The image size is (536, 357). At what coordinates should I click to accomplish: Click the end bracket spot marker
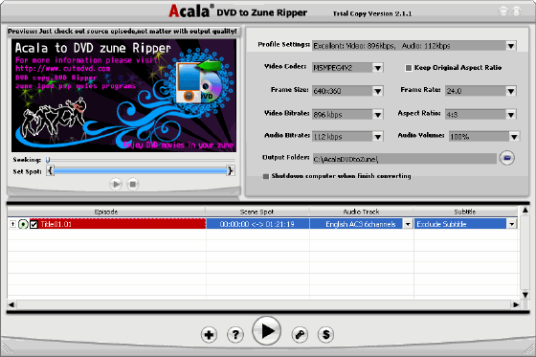pyautogui.click(x=231, y=170)
